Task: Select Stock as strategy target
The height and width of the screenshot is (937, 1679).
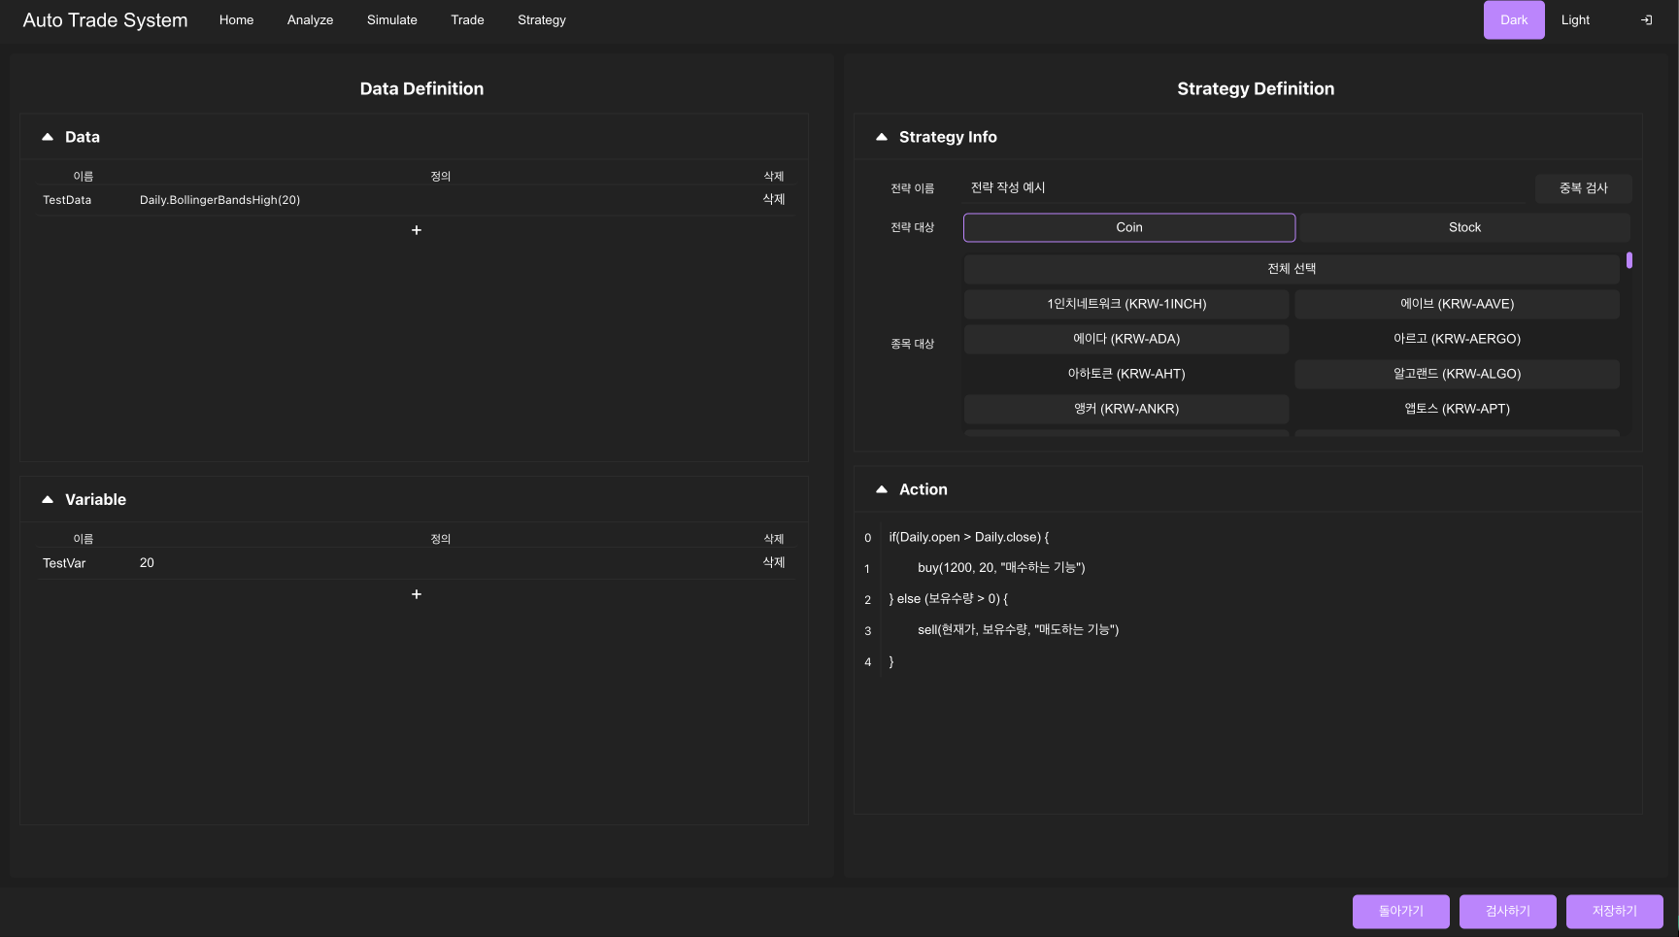Action: click(x=1464, y=228)
